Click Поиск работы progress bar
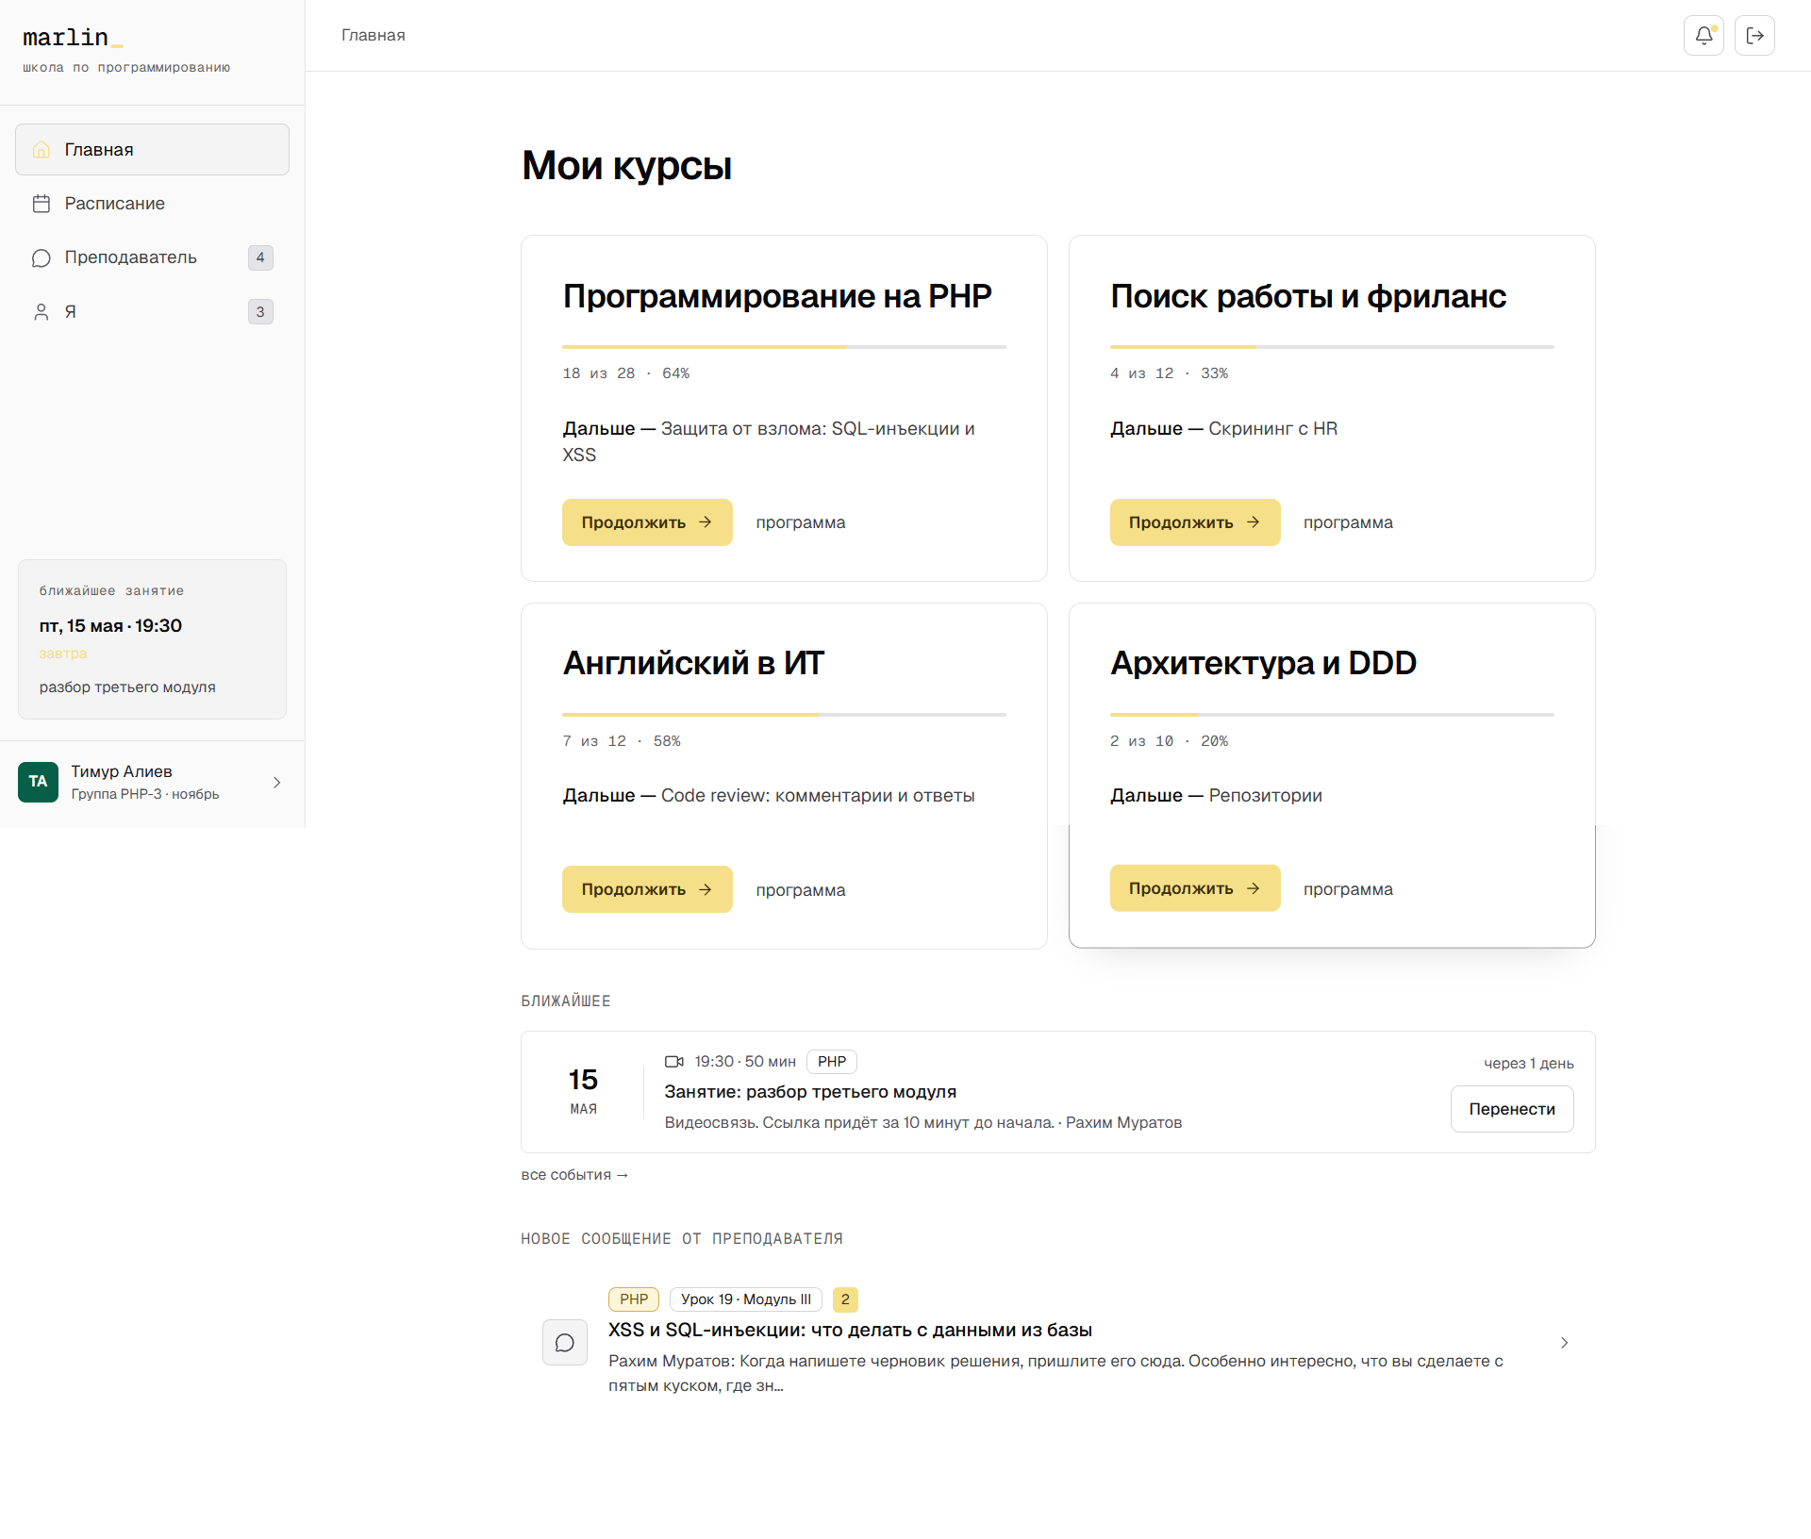 pyautogui.click(x=1332, y=347)
